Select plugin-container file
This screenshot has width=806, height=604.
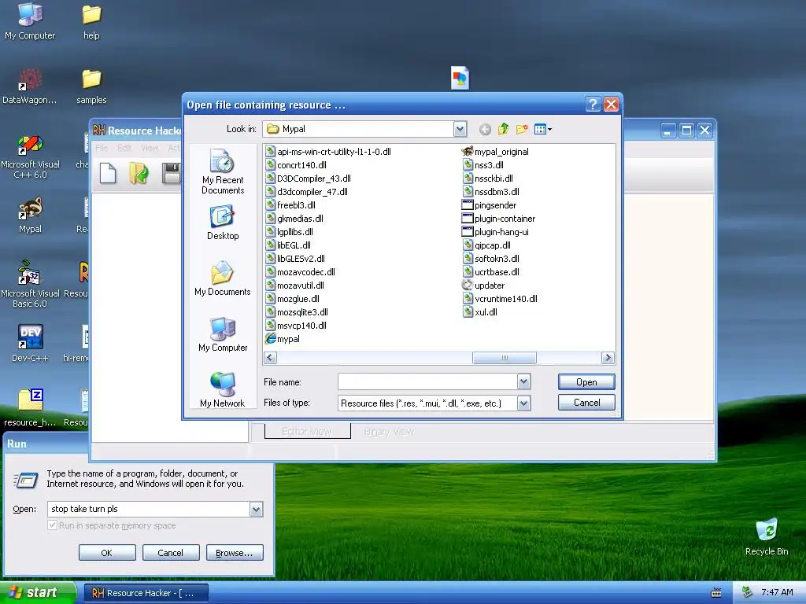[x=498, y=219]
